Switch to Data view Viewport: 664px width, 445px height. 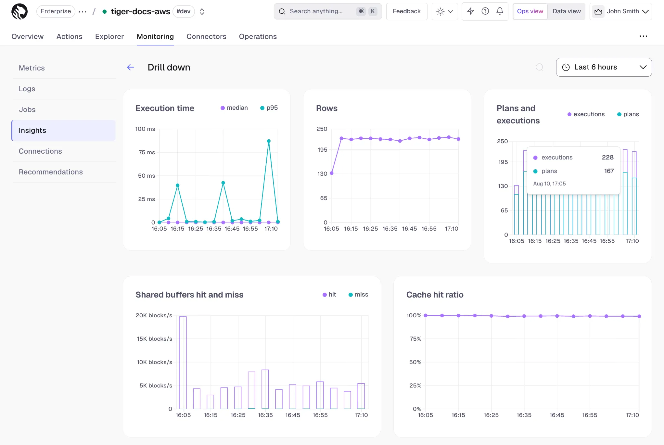click(x=567, y=11)
